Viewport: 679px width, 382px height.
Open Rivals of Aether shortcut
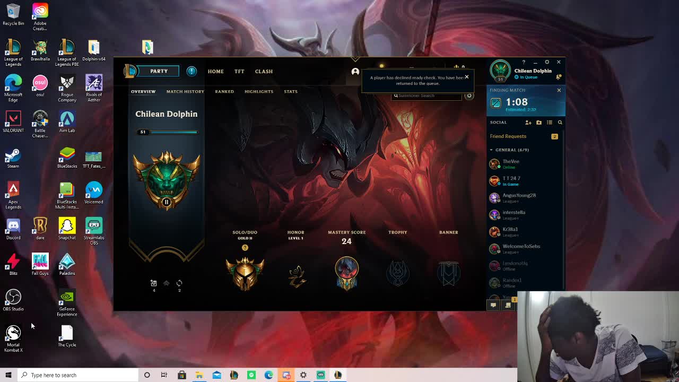pos(94,88)
